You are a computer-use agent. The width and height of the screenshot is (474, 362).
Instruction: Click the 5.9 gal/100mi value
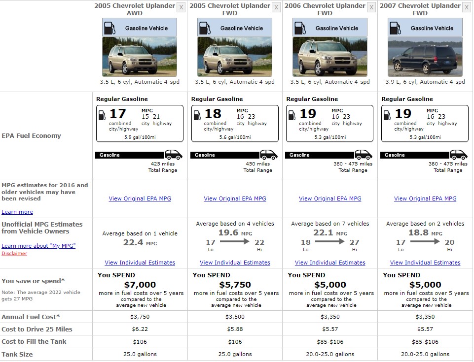point(140,137)
